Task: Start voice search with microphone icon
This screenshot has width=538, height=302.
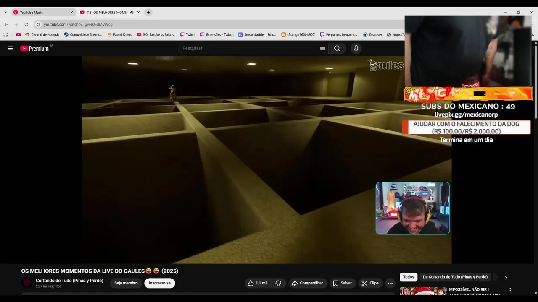Action: (356, 48)
